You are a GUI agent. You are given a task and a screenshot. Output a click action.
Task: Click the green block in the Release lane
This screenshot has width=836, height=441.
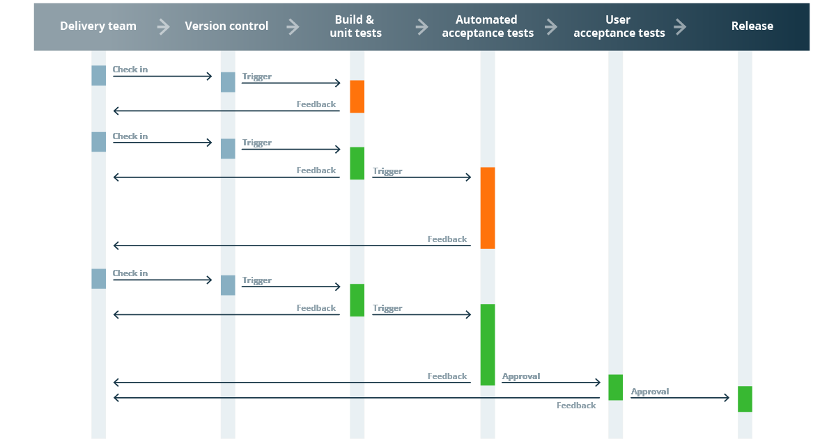pos(745,399)
